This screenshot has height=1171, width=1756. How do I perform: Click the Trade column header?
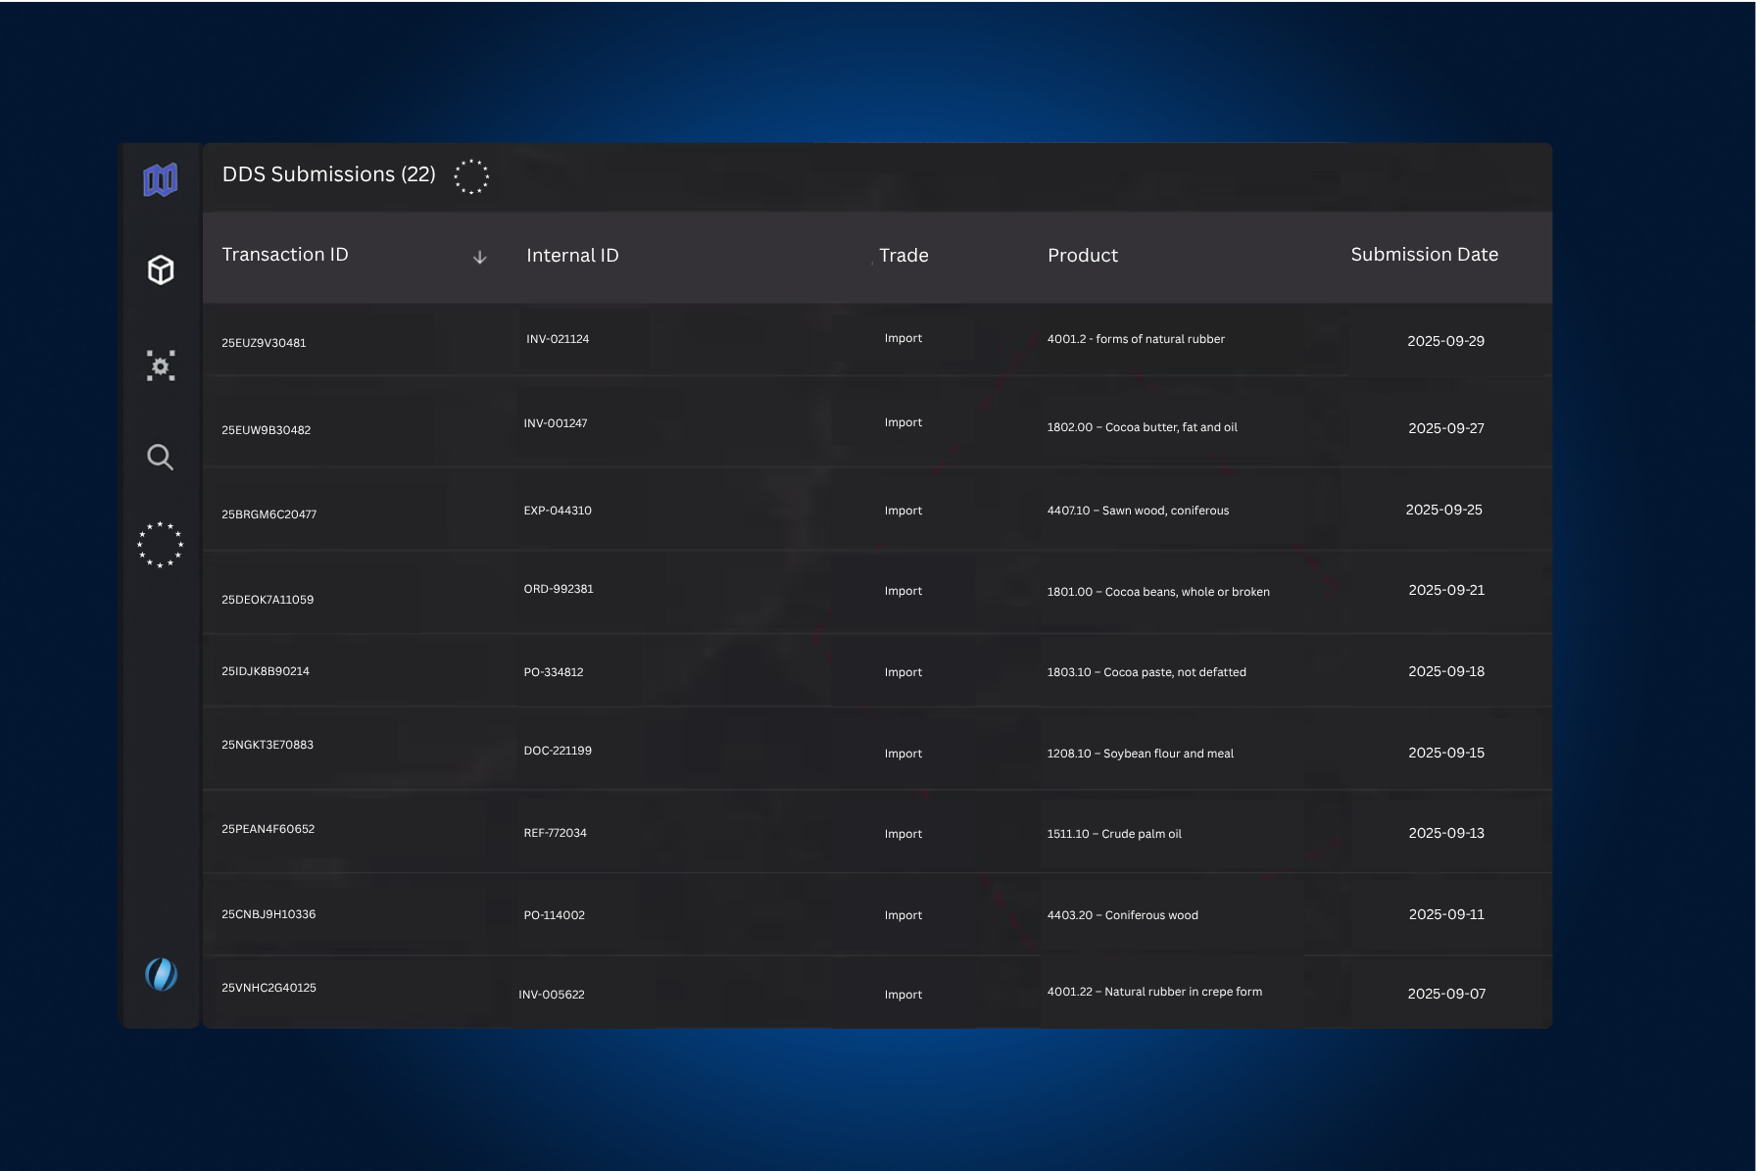[903, 256]
